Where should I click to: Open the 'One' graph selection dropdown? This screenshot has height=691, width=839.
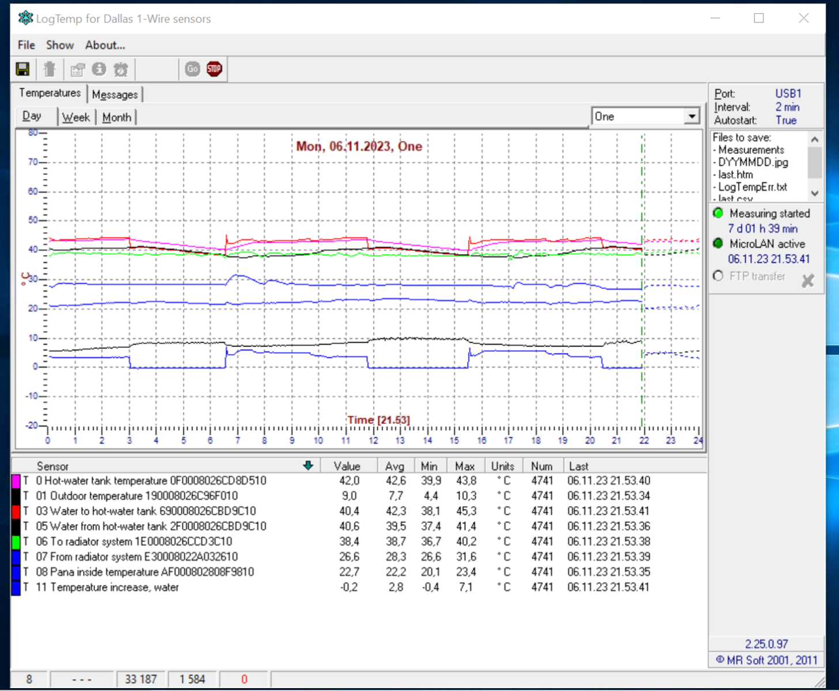point(692,116)
